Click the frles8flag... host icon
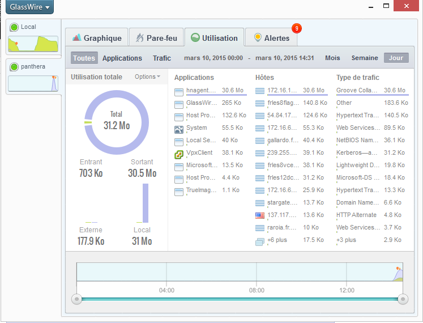 260,103
